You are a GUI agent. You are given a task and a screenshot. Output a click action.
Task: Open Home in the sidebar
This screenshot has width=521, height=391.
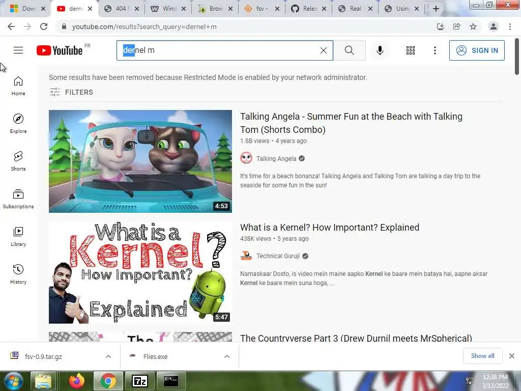[x=18, y=86]
